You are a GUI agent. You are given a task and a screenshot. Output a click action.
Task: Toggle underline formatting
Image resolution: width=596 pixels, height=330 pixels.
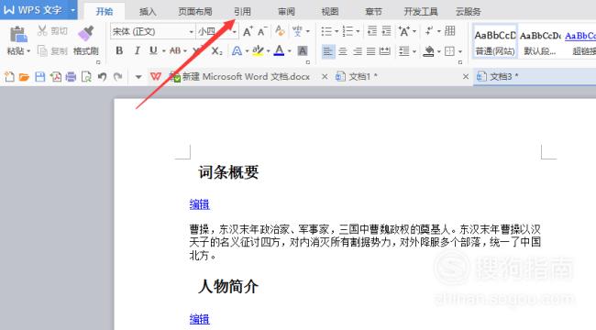point(153,50)
